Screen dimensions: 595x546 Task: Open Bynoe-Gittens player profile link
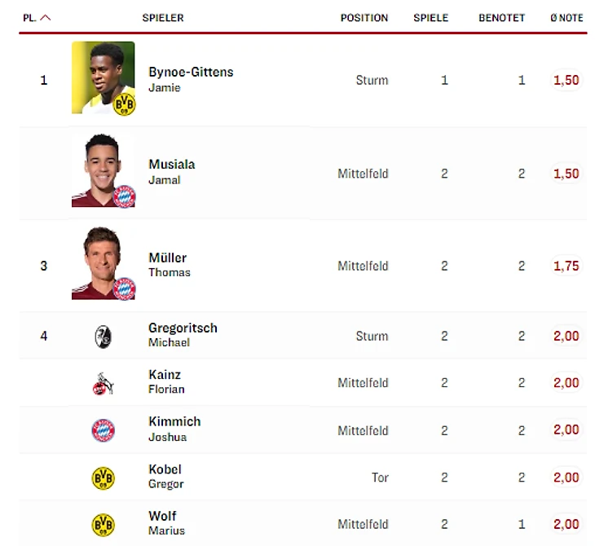(191, 73)
